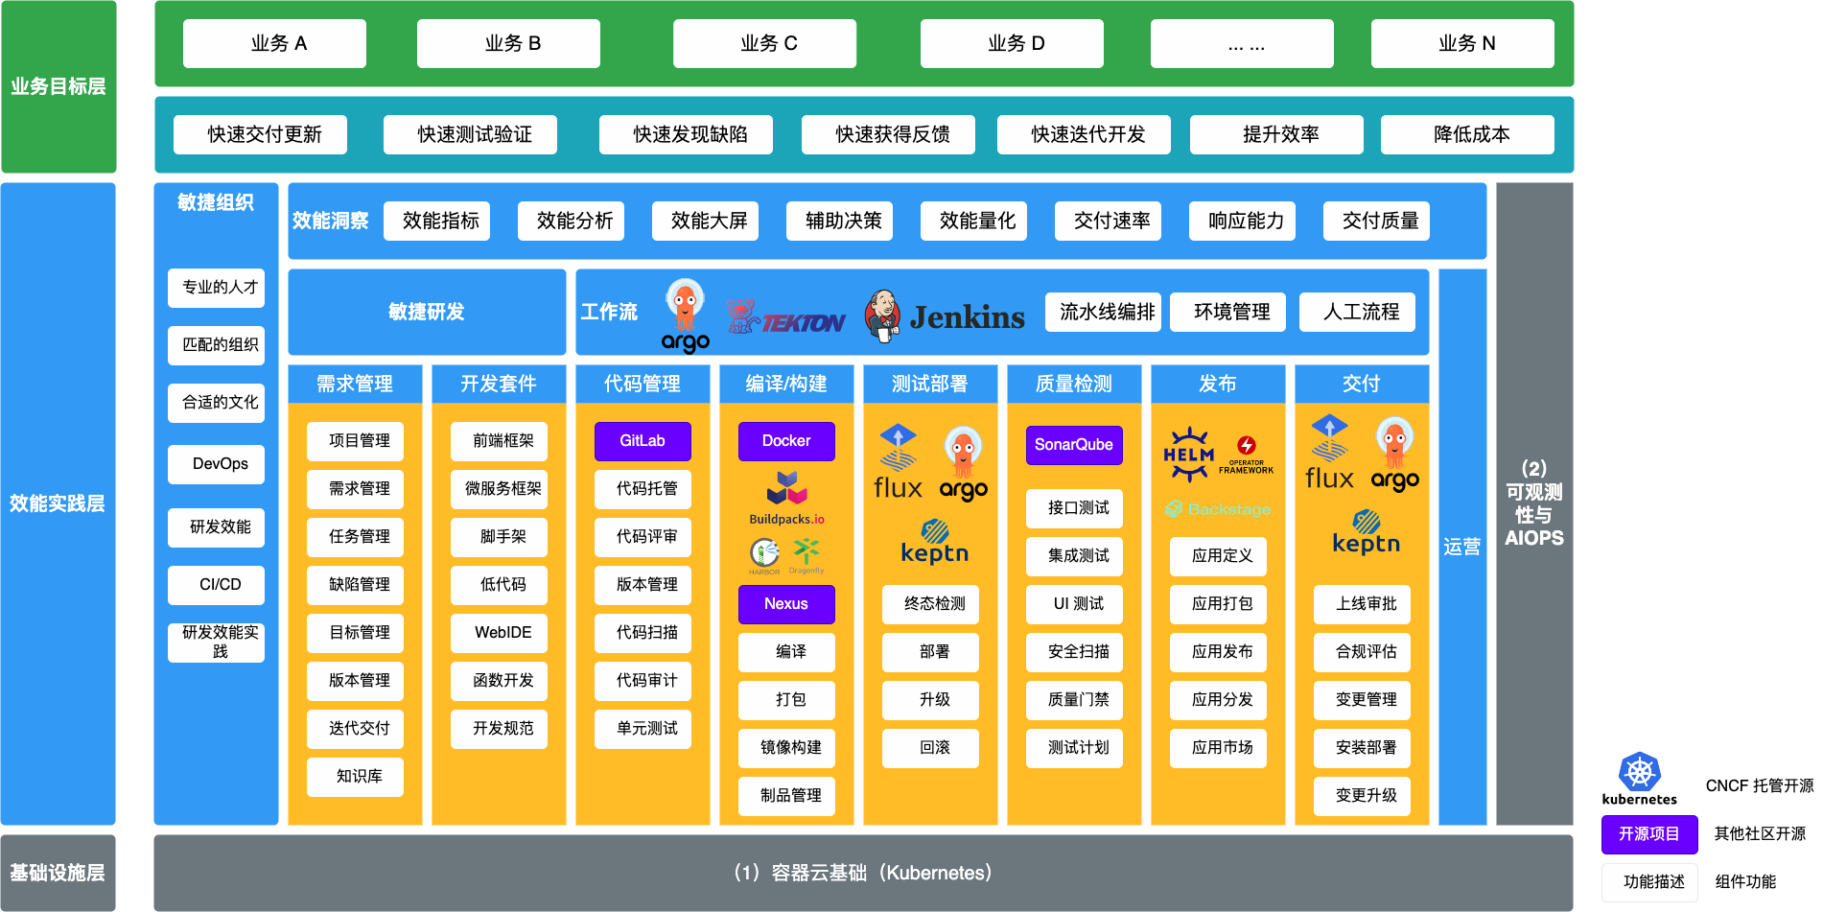The image size is (1823, 912).
Task: Select the Jenkins logo
Action: tap(945, 316)
